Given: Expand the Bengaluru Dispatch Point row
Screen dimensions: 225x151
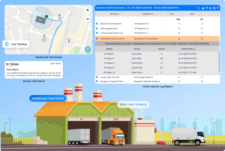Looking at the screenshot, I should [97, 81].
